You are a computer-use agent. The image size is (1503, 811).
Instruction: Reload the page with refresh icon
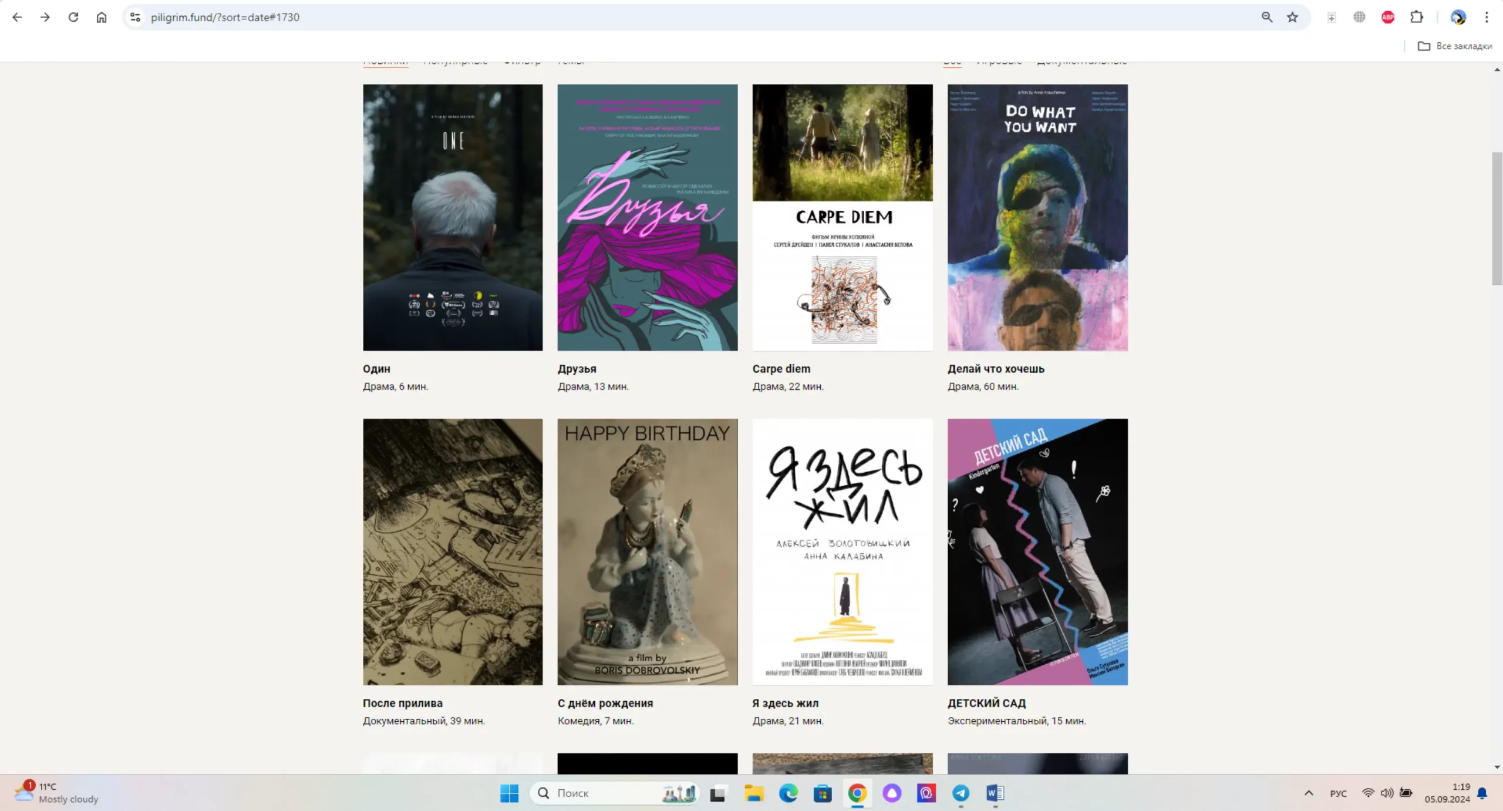73,17
